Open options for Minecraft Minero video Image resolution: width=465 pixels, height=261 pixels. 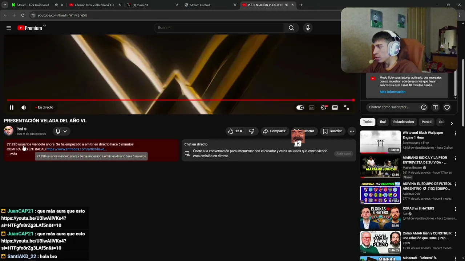(x=456, y=258)
